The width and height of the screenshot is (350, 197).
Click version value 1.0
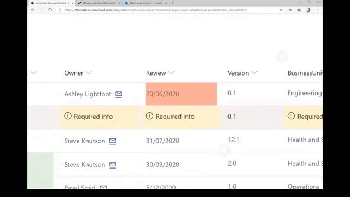click(232, 187)
